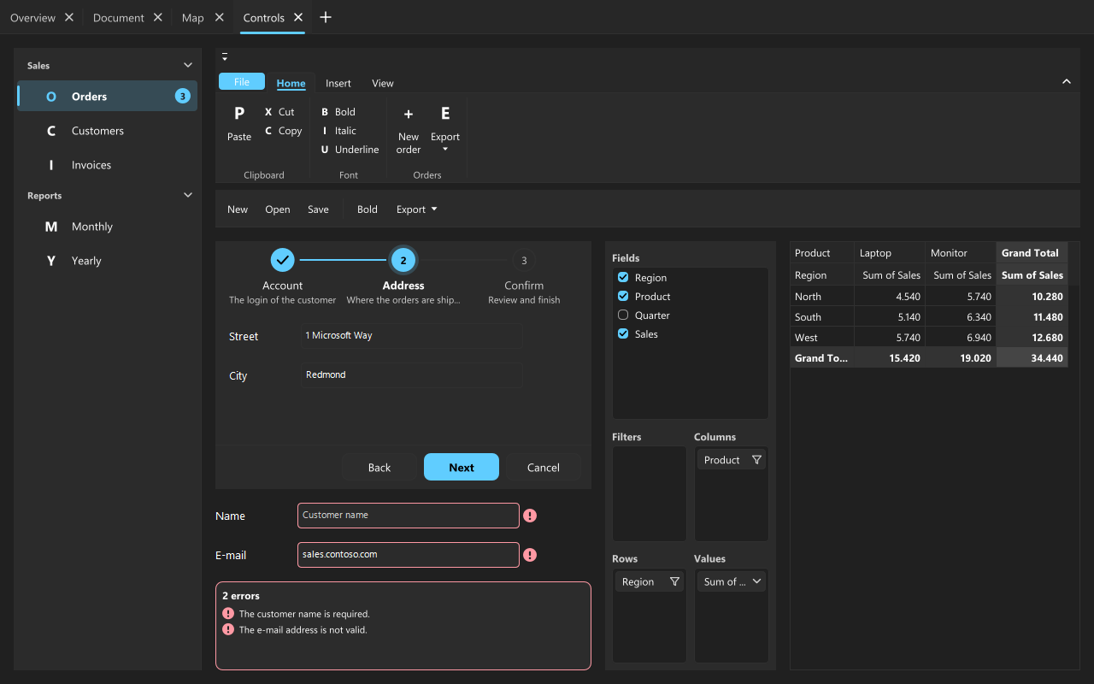Collapse the ribbon with the chevron
This screenshot has width=1094, height=684.
coord(1067,81)
